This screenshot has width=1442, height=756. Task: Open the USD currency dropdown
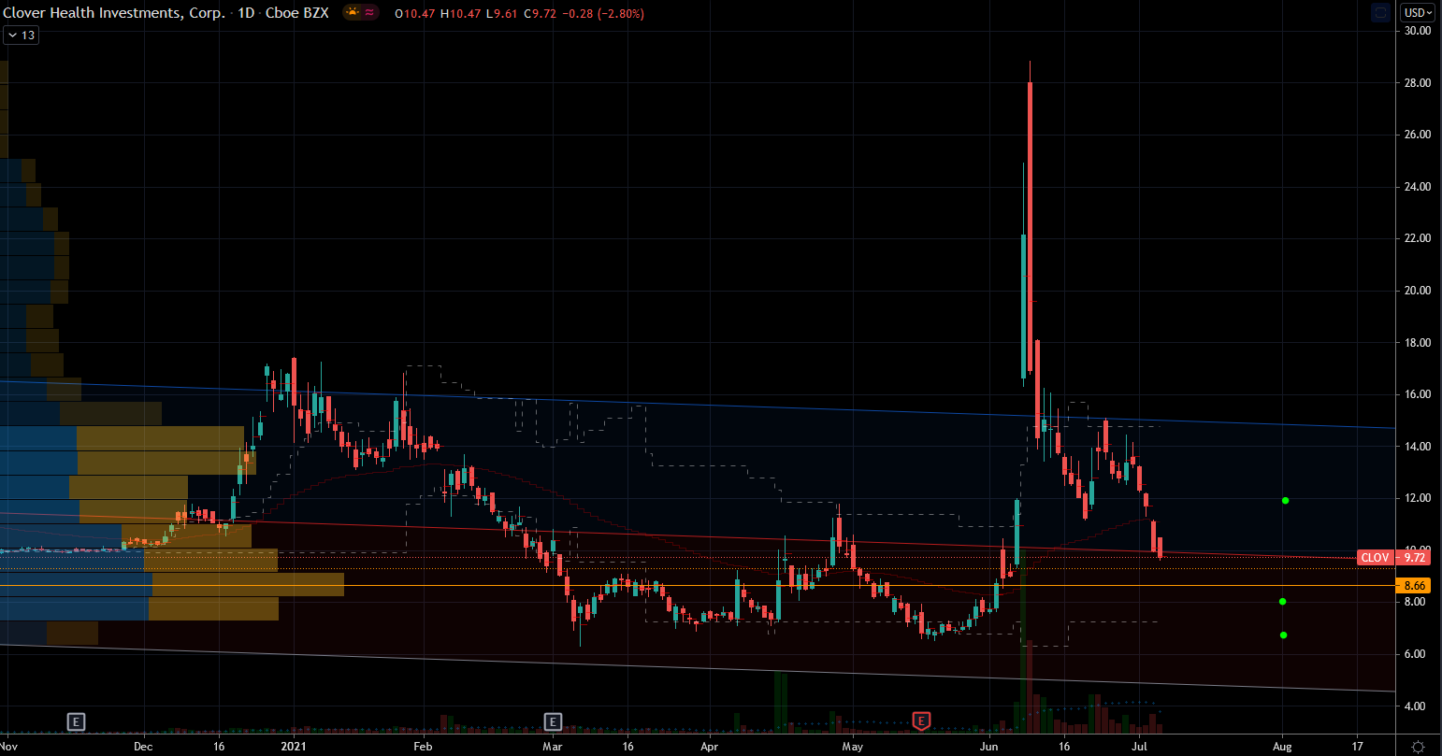[1417, 13]
